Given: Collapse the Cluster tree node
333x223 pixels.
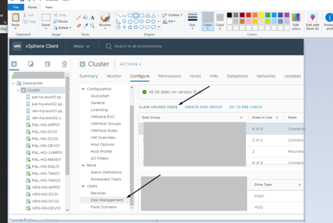Looking at the screenshot, I should click(x=18, y=90).
